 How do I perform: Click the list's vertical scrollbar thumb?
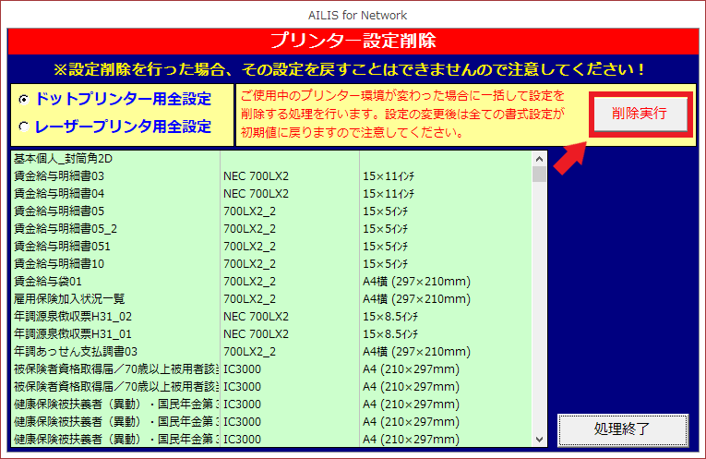pyautogui.click(x=539, y=175)
